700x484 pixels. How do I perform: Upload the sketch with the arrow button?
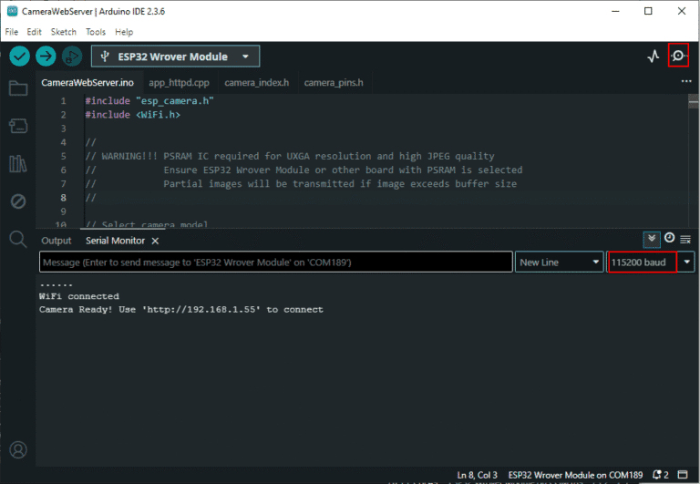(x=46, y=57)
